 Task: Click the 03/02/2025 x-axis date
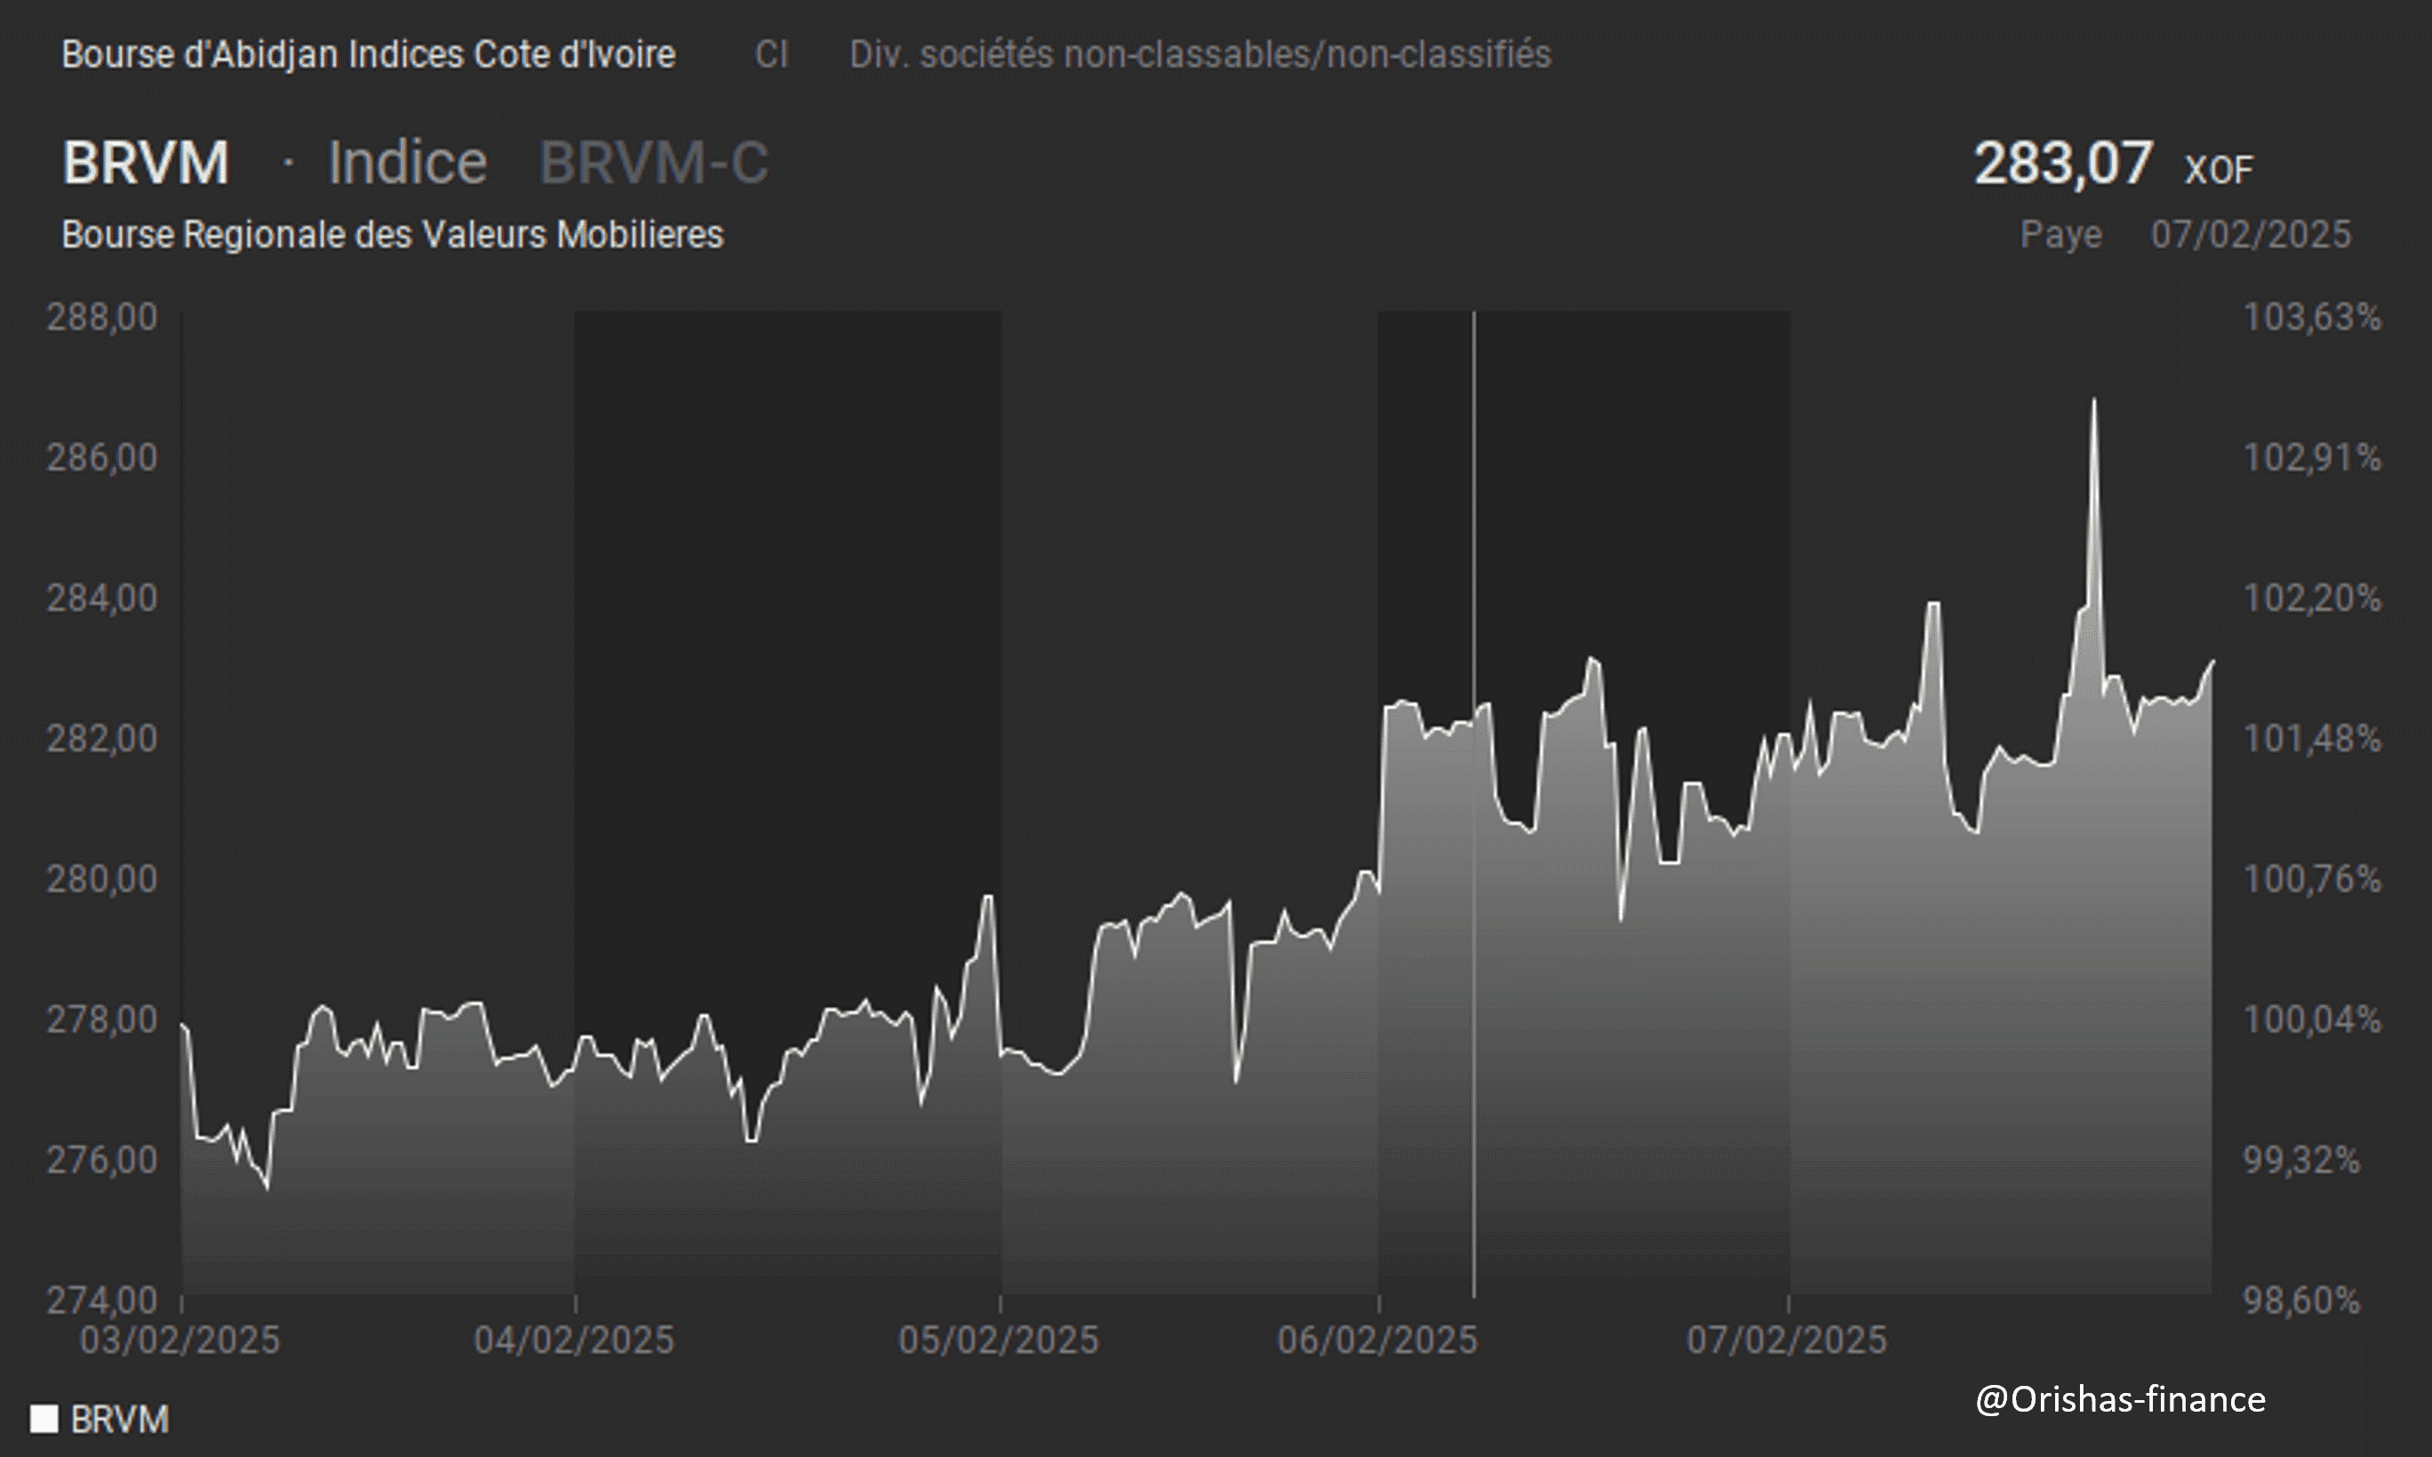(180, 1341)
